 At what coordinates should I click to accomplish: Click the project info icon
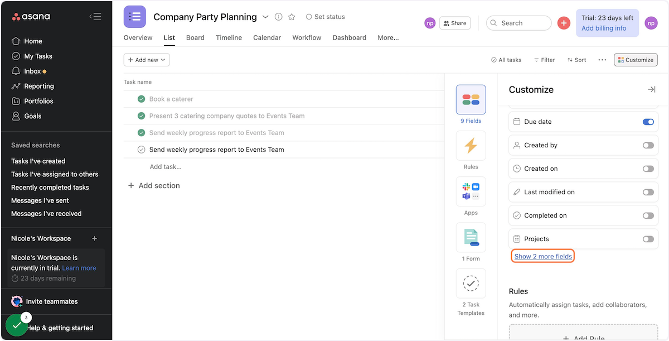tap(279, 17)
